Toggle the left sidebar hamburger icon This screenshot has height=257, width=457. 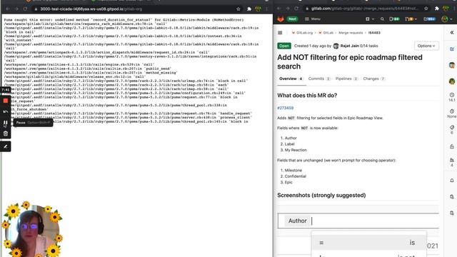[x=280, y=33]
